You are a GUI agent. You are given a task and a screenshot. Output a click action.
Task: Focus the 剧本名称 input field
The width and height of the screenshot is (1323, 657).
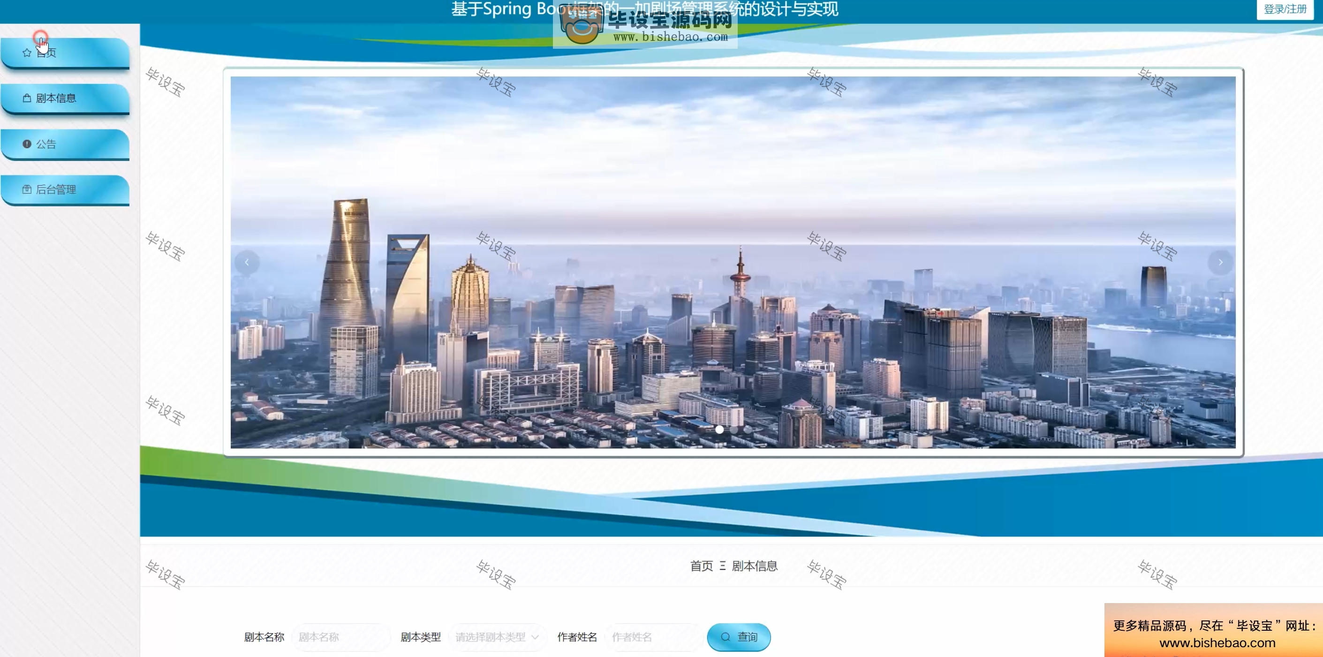tap(341, 637)
